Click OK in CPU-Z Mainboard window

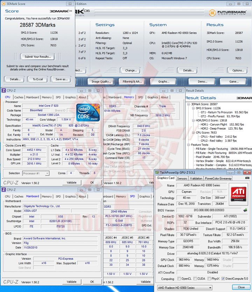click(92, 282)
